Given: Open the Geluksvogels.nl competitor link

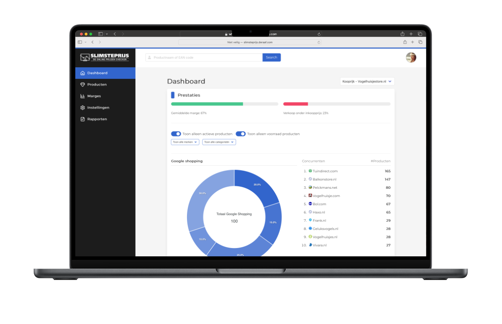Looking at the screenshot, I should tap(325, 229).
